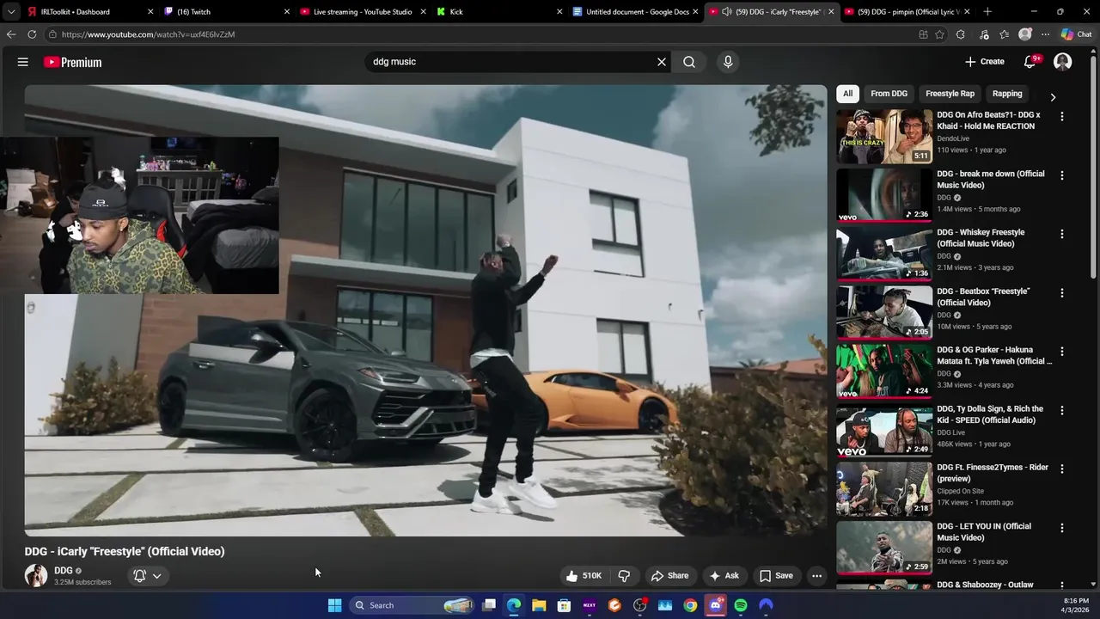The width and height of the screenshot is (1100, 619).
Task: Switch to Untitled document Google Docs tab
Action: (635, 12)
